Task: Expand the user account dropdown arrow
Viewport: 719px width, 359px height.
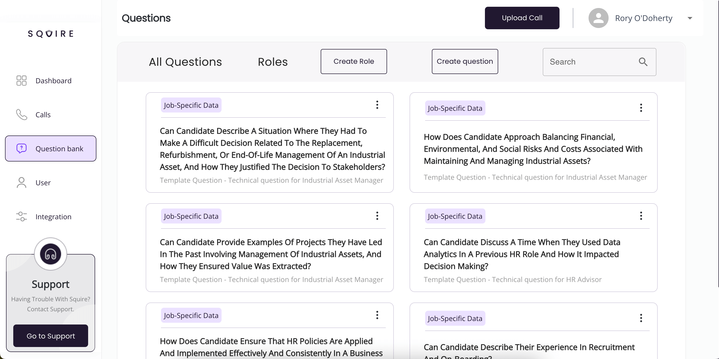Action: (690, 18)
